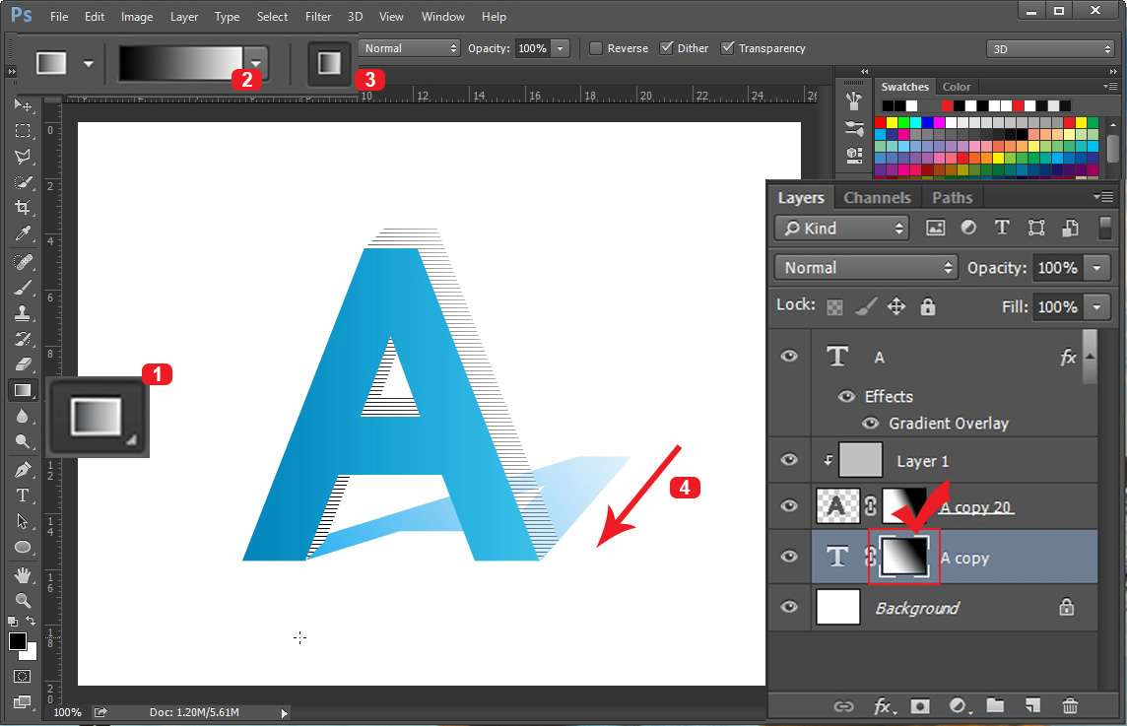Click the gradient preview bar to edit

pos(180,63)
